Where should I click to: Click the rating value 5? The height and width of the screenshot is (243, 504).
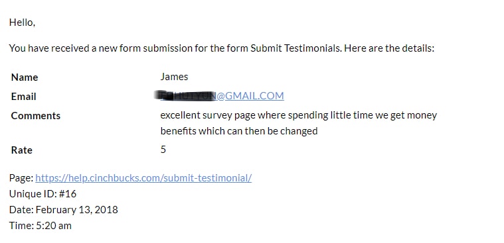(163, 150)
